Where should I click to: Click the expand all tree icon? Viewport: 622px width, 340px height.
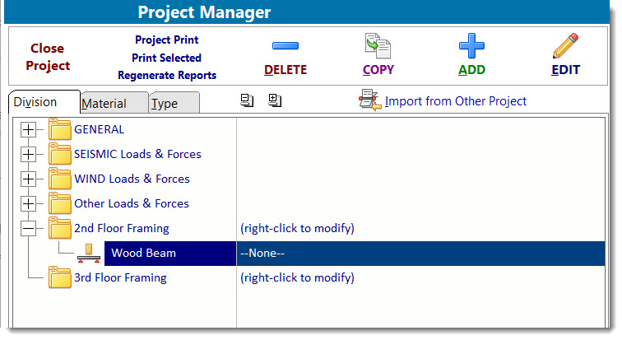(x=275, y=100)
